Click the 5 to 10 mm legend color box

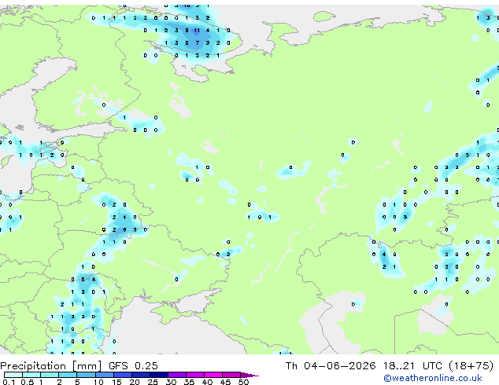86,375
